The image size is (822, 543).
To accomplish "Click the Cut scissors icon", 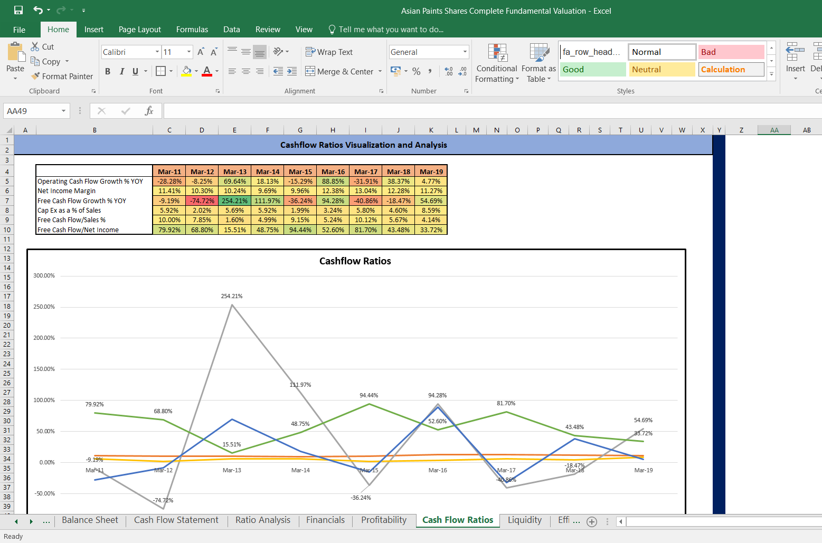I will [x=35, y=46].
